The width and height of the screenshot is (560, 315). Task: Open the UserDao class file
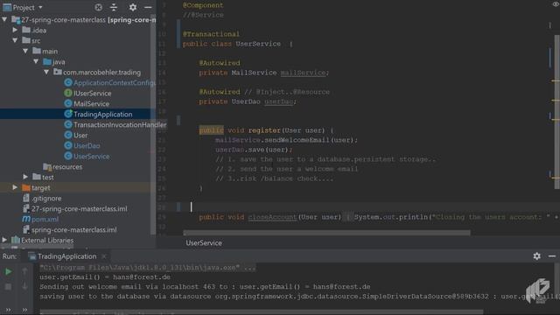point(87,146)
